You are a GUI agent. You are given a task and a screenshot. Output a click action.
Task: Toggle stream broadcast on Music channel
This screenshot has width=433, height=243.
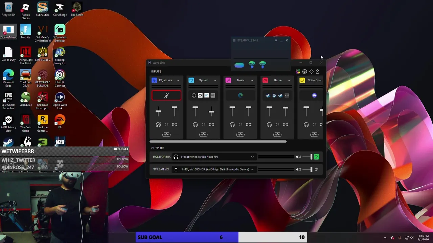(249, 125)
